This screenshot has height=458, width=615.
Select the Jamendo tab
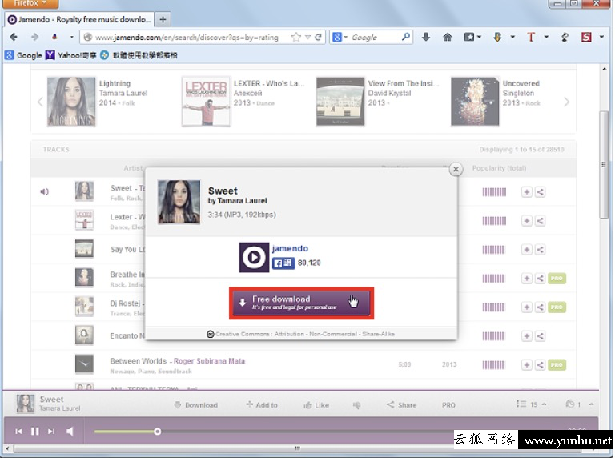[78, 19]
